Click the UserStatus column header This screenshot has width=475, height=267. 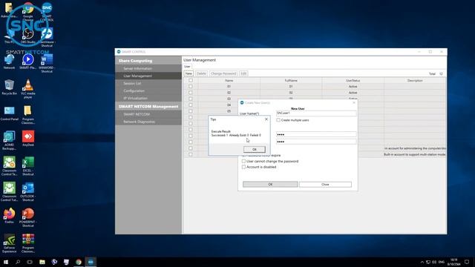pyautogui.click(x=353, y=81)
